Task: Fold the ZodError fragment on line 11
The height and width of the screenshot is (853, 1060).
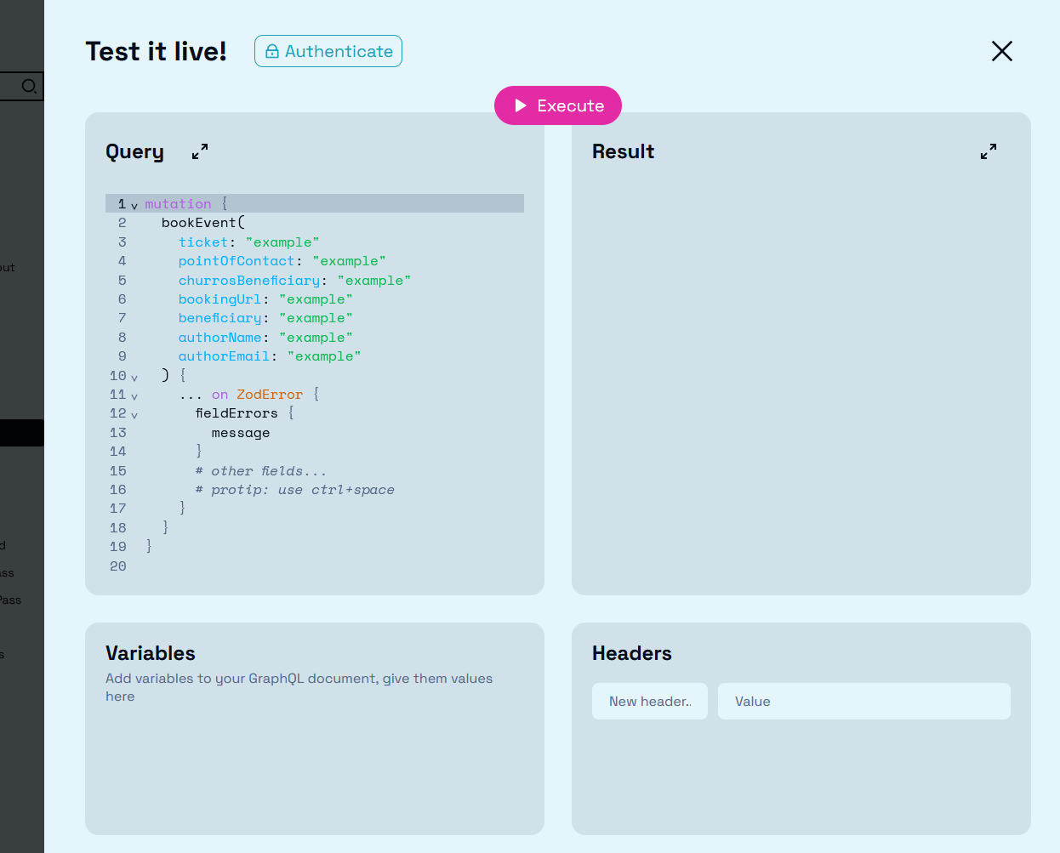Action: point(134,395)
